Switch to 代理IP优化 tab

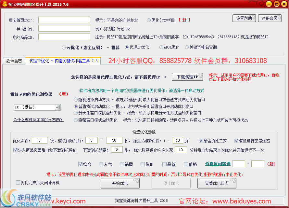63,61
